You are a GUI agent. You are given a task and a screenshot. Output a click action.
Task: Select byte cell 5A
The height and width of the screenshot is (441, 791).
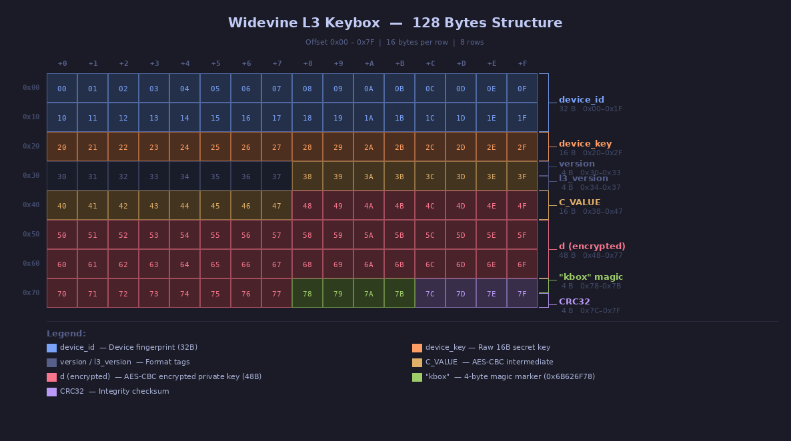369,234
